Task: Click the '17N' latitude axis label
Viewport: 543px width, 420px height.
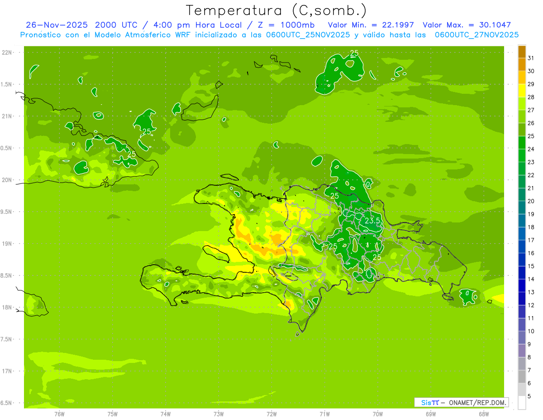Action: pos(7,371)
